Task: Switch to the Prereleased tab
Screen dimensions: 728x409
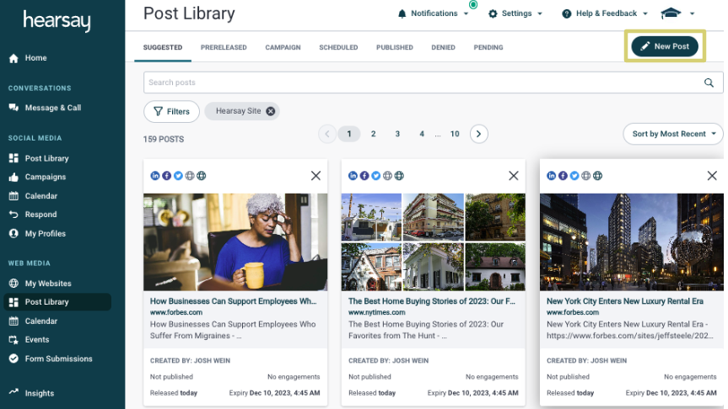Action: pyautogui.click(x=224, y=47)
